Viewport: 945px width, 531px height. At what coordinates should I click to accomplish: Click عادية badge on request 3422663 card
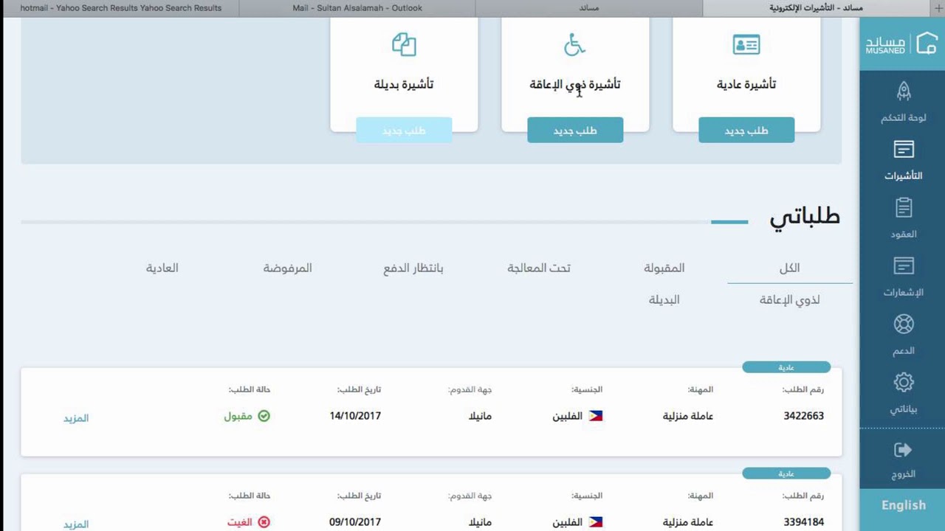[786, 367]
